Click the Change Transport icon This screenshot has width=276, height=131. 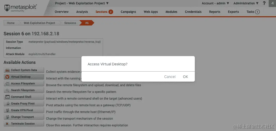pos(7,117)
